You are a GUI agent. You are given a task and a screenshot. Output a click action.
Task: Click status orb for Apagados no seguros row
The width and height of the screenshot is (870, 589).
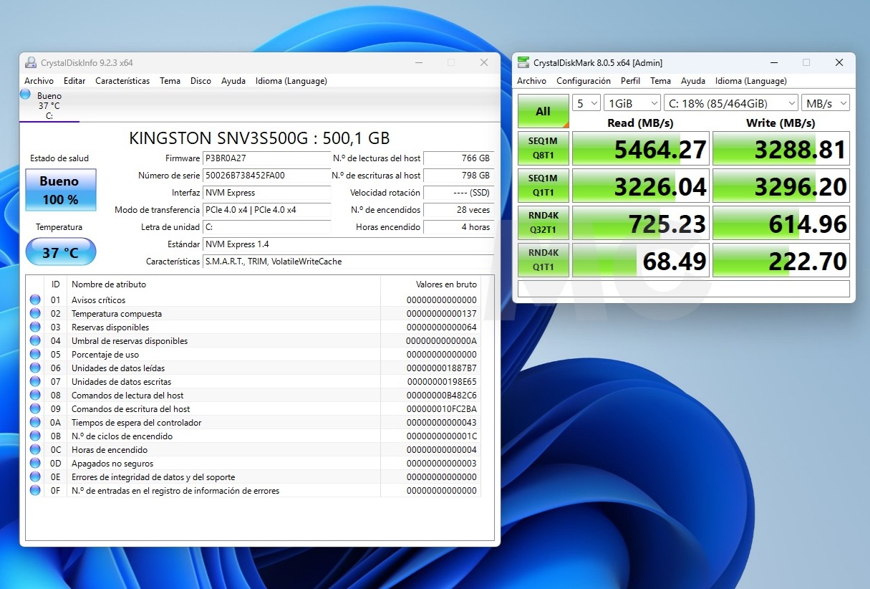[35, 464]
